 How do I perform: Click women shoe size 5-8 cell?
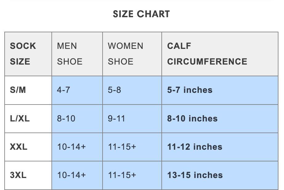pos(114,90)
